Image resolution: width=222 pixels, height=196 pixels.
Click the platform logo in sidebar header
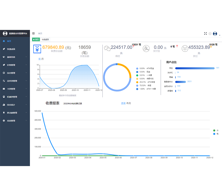coord(5,33)
